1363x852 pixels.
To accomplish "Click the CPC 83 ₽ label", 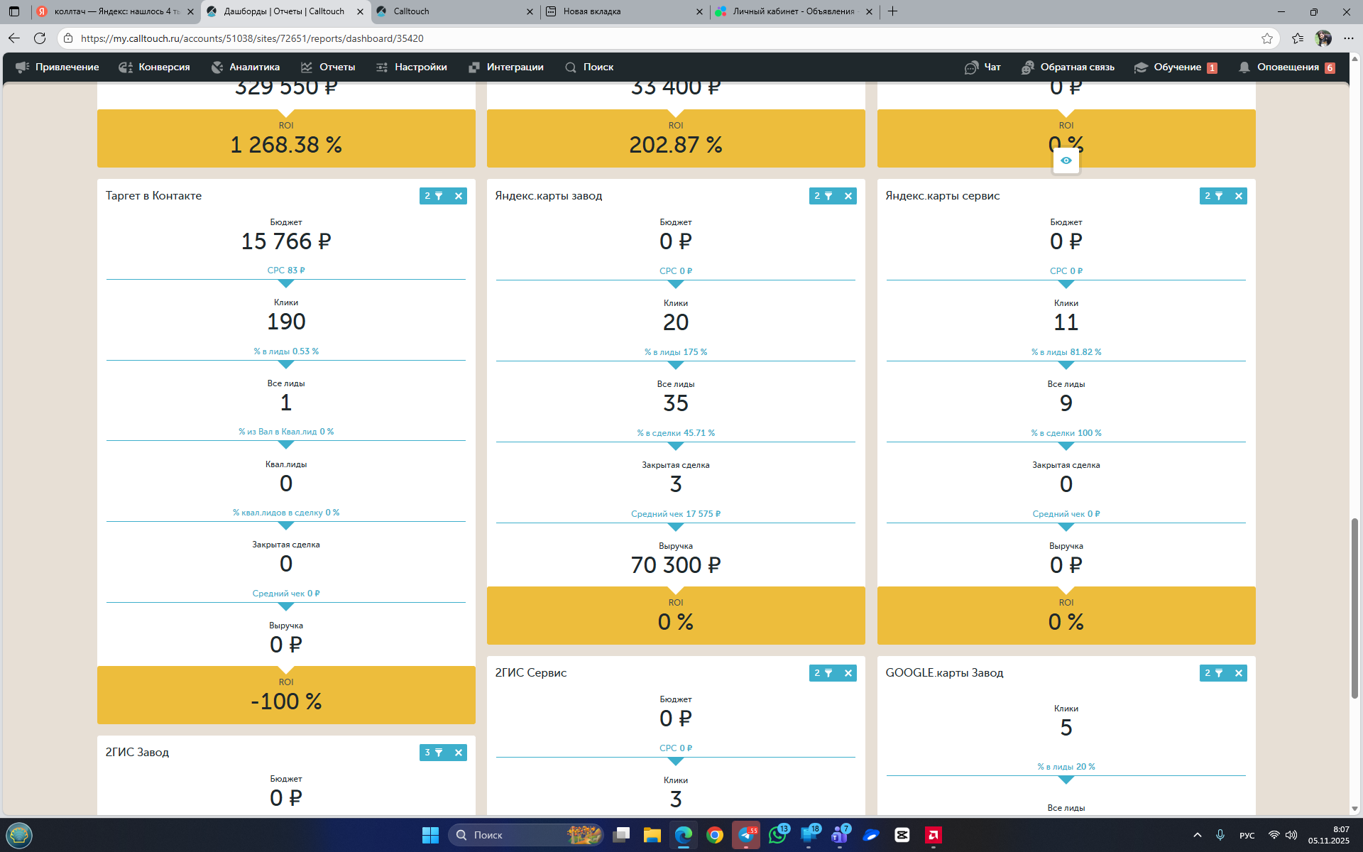I will 286,271.
